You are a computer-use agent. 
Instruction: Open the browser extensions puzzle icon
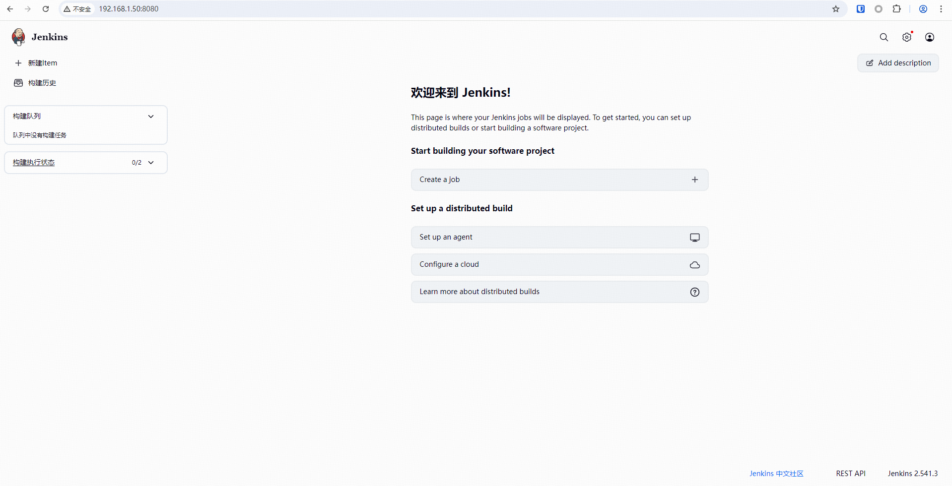(x=896, y=9)
